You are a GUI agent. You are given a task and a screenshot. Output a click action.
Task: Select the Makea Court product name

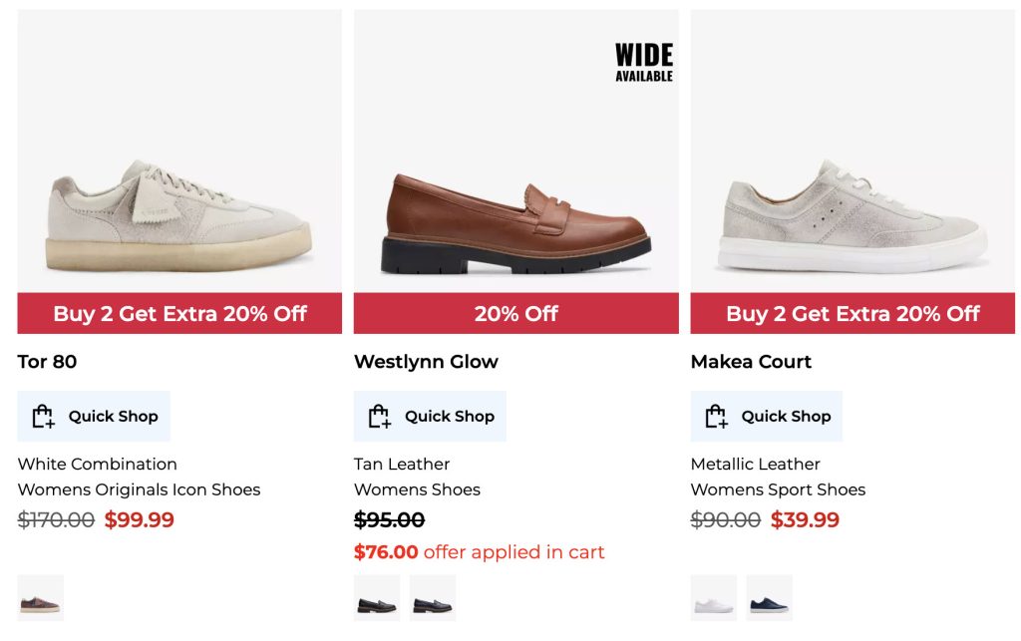click(x=751, y=362)
